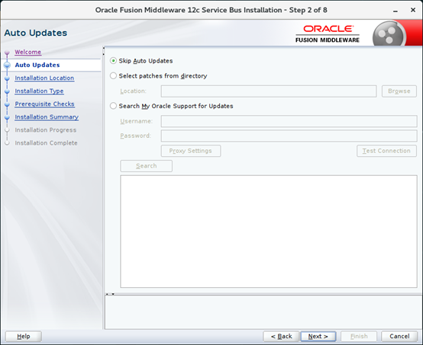Cancel the installation wizard

399,337
